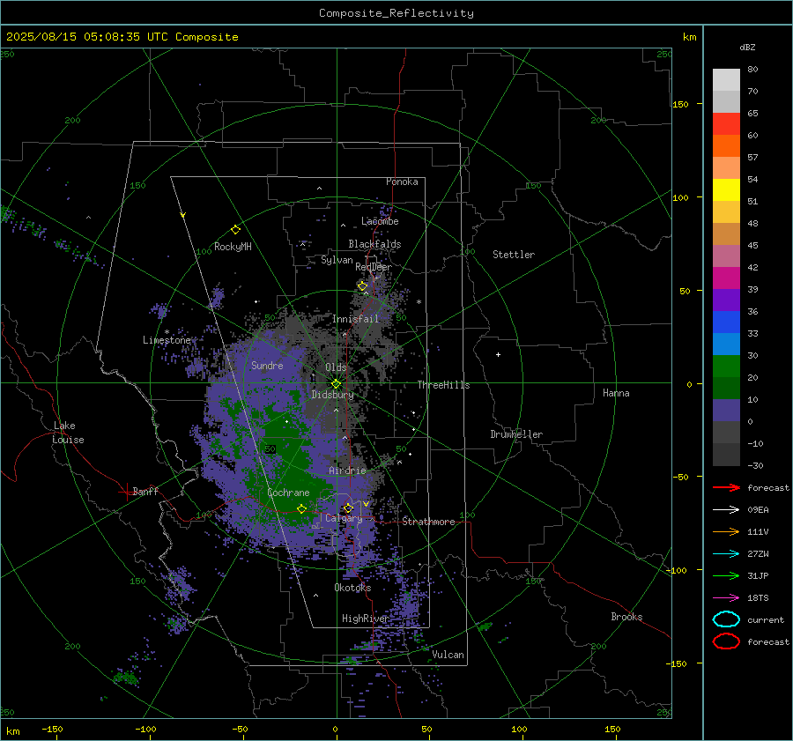Click the 30 dBZ green color swatch

tap(726, 367)
